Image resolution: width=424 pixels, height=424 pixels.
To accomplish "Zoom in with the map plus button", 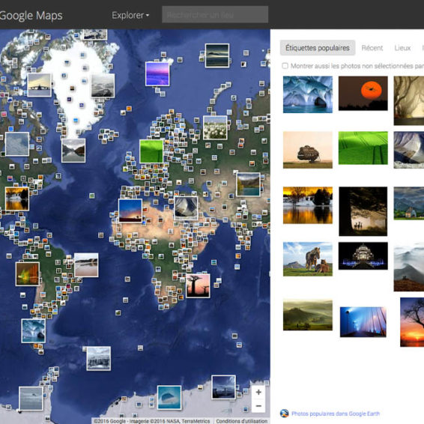I will point(258,392).
